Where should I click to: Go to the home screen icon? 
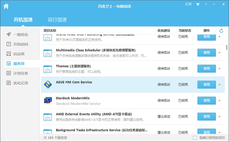[6, 6]
